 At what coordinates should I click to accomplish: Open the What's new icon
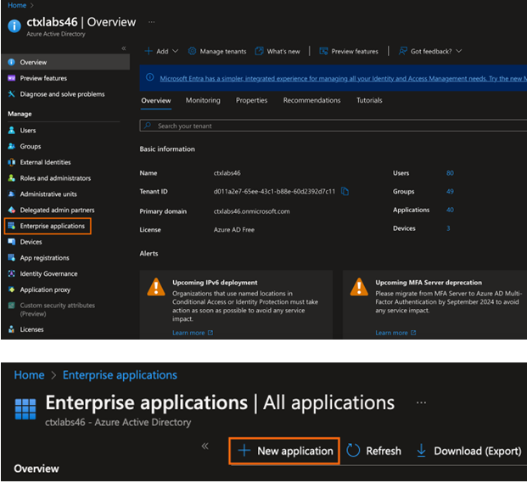(259, 51)
